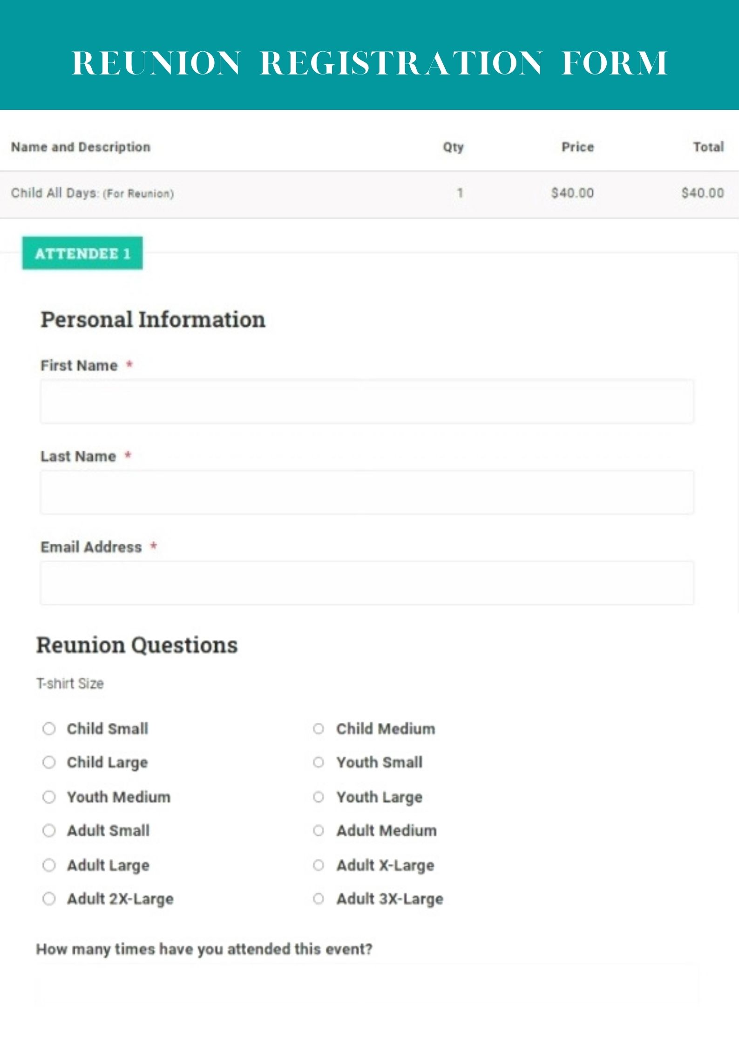
Task: Select Adult Small radio button
Action: pyautogui.click(x=49, y=830)
